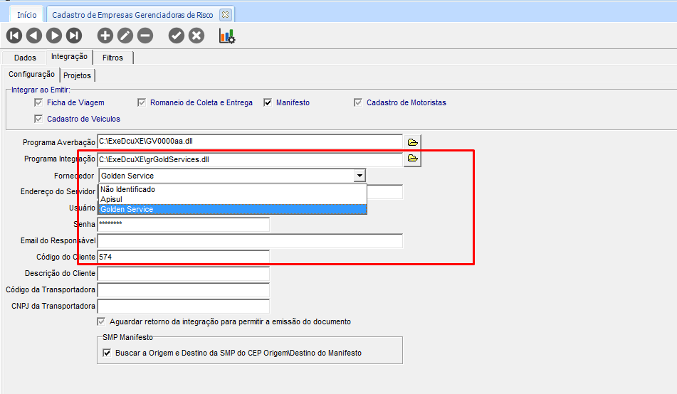The height and width of the screenshot is (394, 677).
Task: Choose Não Identificado in Fornecedor list
Action: coord(233,189)
